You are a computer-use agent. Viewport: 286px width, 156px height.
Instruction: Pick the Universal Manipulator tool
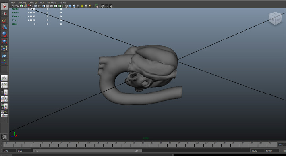pyautogui.click(x=4, y=48)
